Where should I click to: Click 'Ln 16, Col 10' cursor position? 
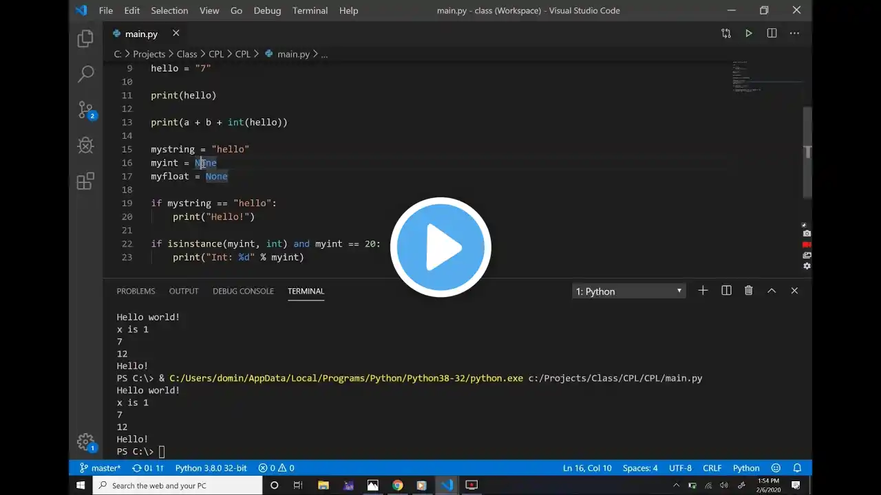587,468
